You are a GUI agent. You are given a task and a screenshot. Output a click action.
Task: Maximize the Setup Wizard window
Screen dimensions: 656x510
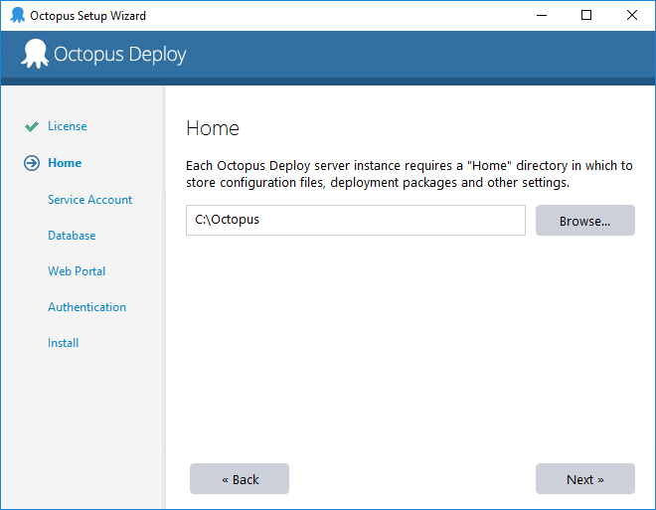point(586,16)
